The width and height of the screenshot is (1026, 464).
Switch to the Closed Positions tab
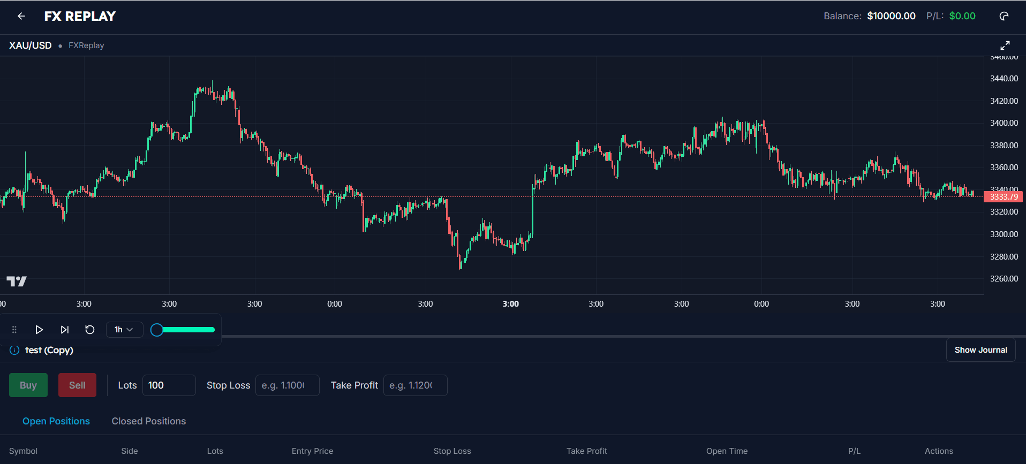(x=149, y=421)
